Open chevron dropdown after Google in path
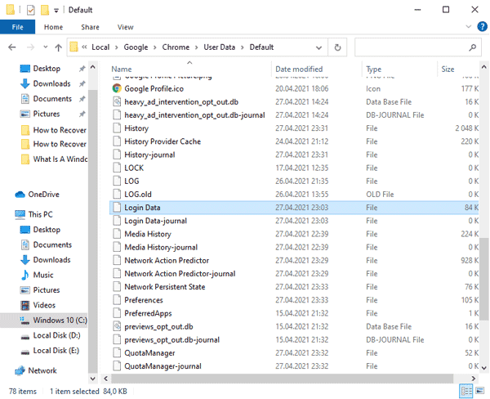Screen dimensions: 490x399 (154, 47)
